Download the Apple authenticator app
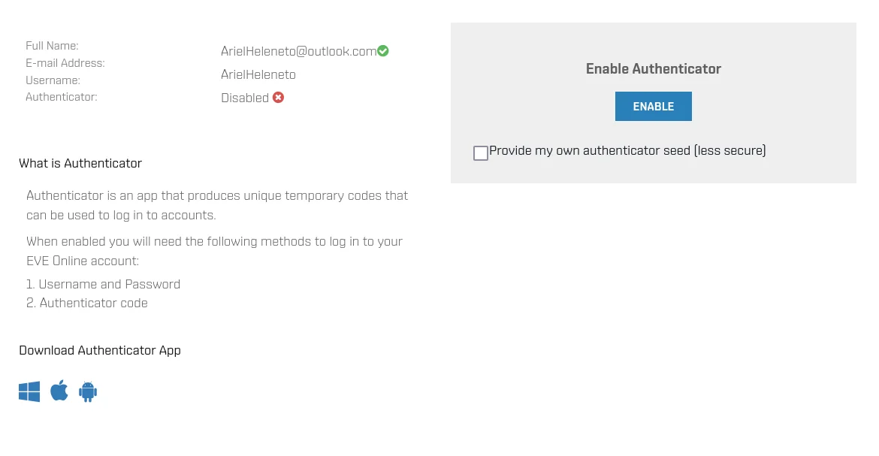This screenshot has width=879, height=456. pyautogui.click(x=59, y=391)
